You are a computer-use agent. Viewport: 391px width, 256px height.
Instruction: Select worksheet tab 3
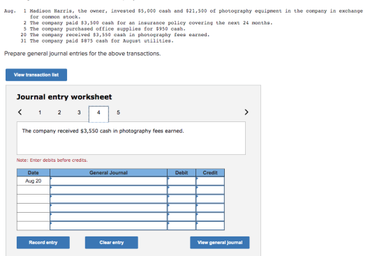(79, 112)
